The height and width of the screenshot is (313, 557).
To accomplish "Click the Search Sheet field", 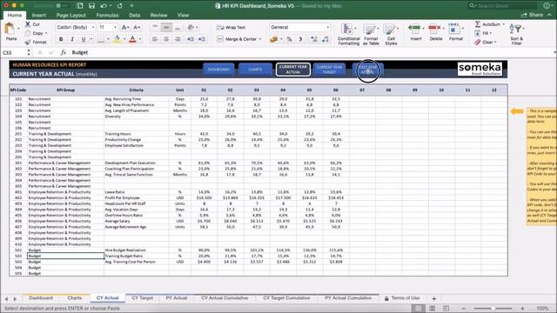I will click(x=503, y=6).
